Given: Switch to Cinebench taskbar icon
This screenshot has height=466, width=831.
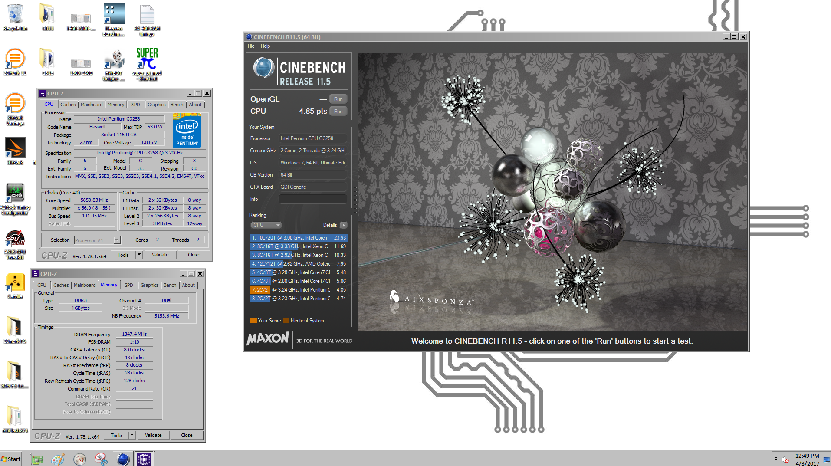Looking at the screenshot, I should pyautogui.click(x=123, y=459).
